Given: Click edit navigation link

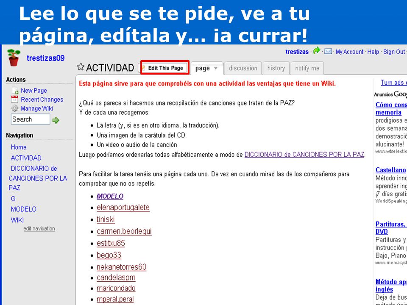Looking at the screenshot, I should [39, 228].
